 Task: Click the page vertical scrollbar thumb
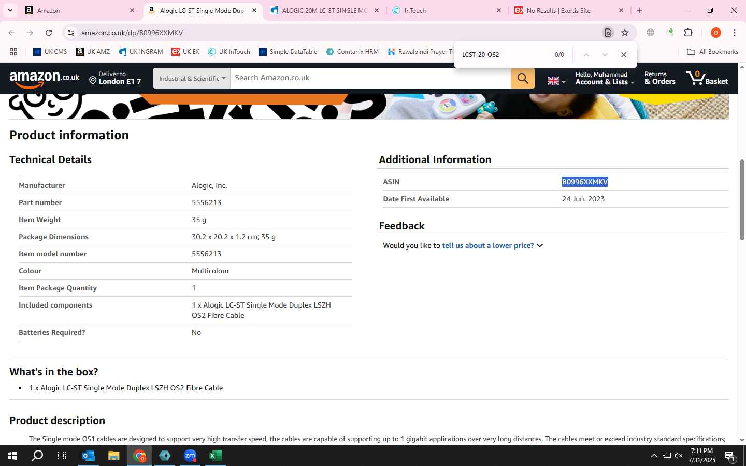tap(742, 199)
